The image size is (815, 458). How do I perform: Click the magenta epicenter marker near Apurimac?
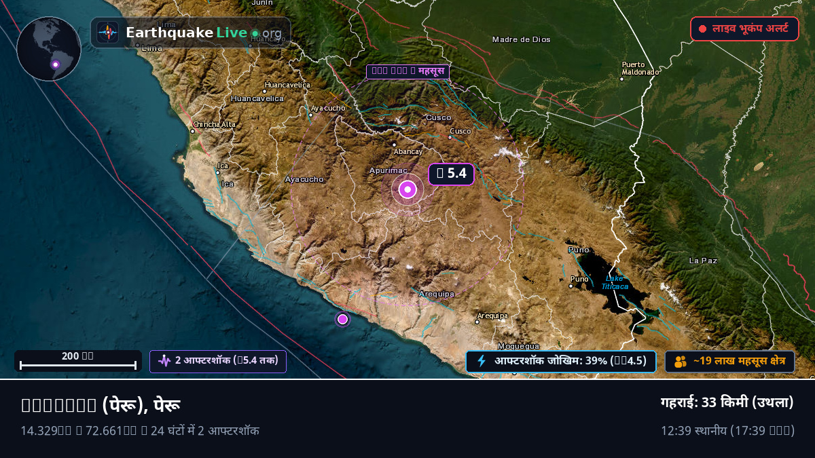coord(407,190)
